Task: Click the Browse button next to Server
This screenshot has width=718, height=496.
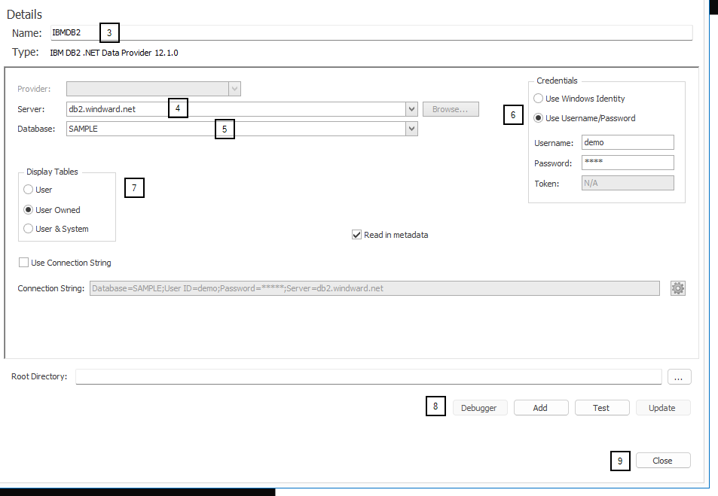Action: (451, 109)
